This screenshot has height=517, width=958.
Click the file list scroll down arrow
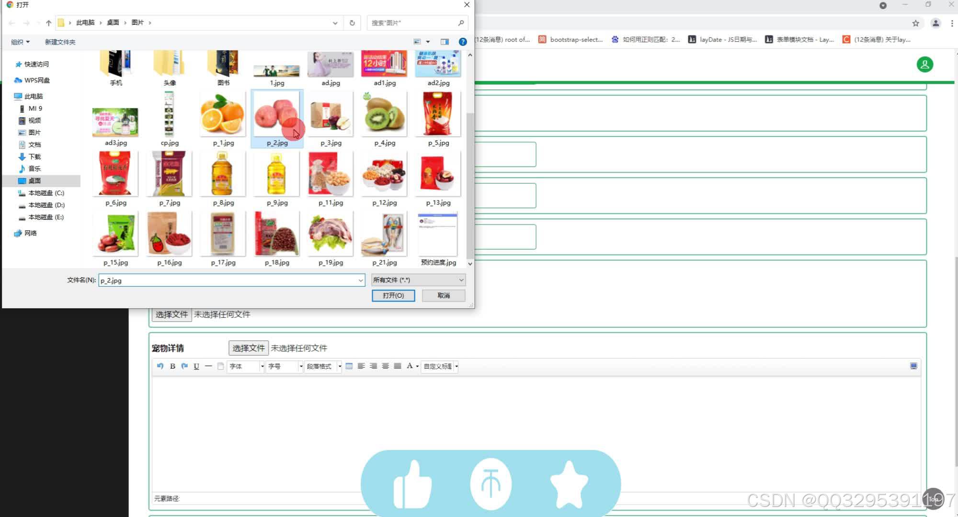[x=470, y=264]
